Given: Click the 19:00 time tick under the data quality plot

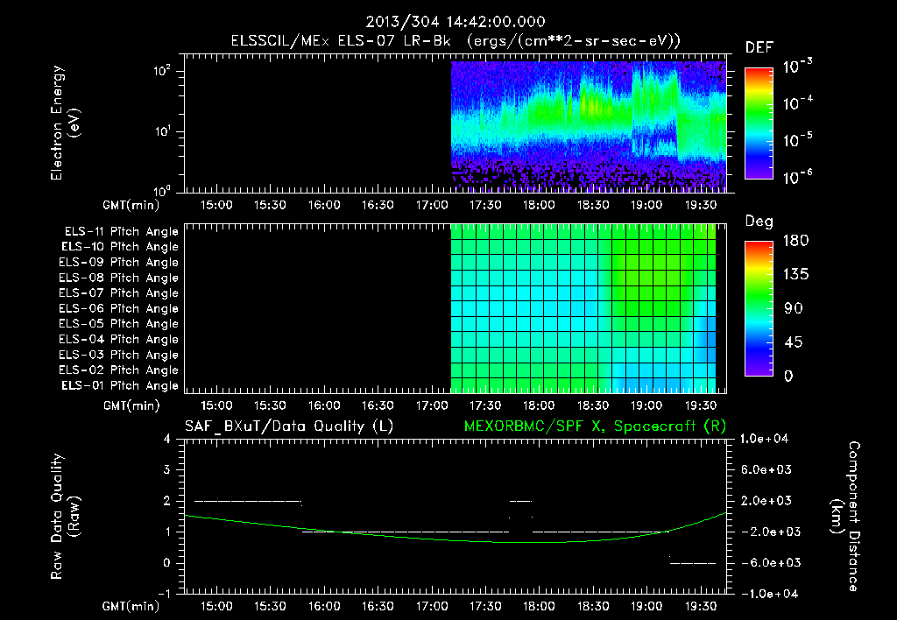Looking at the screenshot, I should point(646,606).
